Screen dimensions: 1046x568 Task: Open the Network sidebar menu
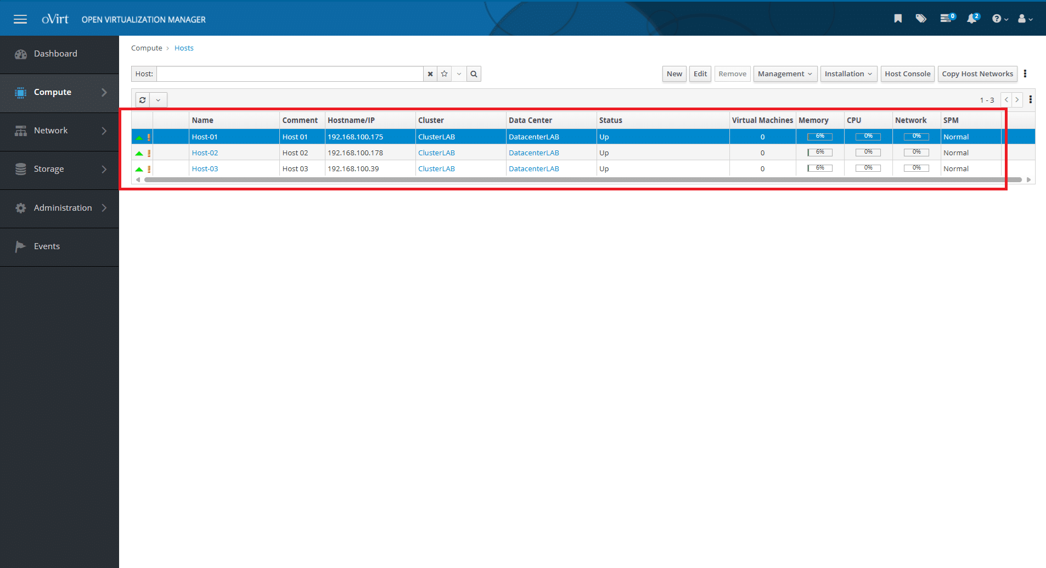point(59,131)
